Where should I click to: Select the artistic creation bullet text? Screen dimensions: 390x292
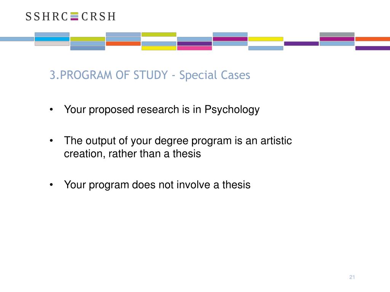point(178,147)
